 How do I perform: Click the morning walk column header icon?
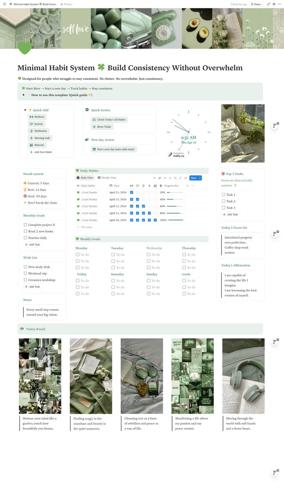pyautogui.click(x=149, y=186)
